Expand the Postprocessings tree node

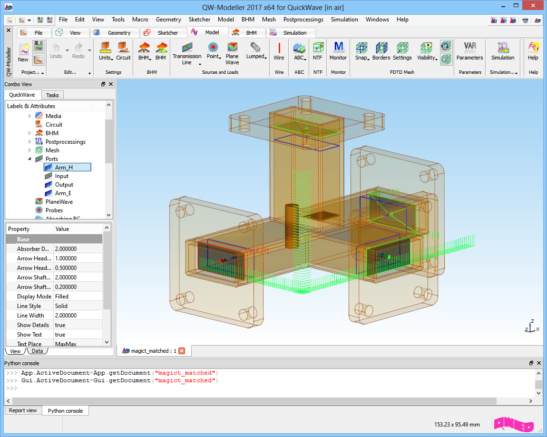point(29,142)
